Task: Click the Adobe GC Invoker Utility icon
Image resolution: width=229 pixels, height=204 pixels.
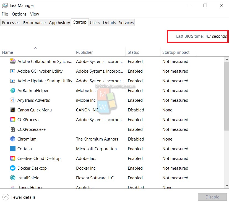Action: click(x=13, y=71)
